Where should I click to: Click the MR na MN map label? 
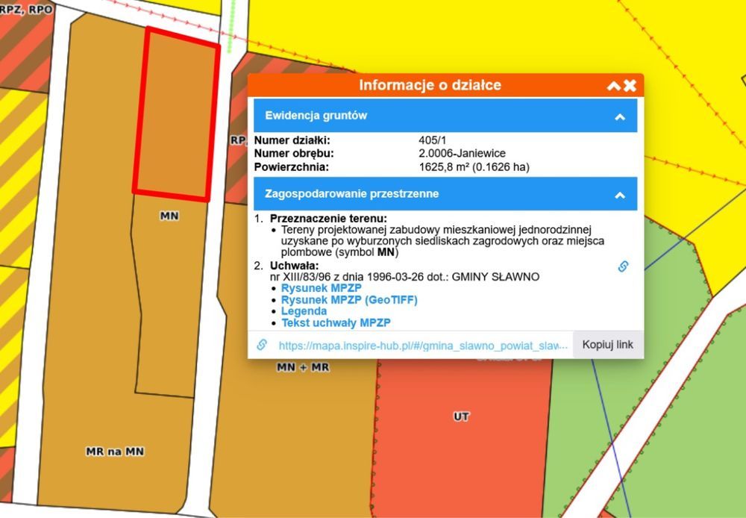[115, 452]
